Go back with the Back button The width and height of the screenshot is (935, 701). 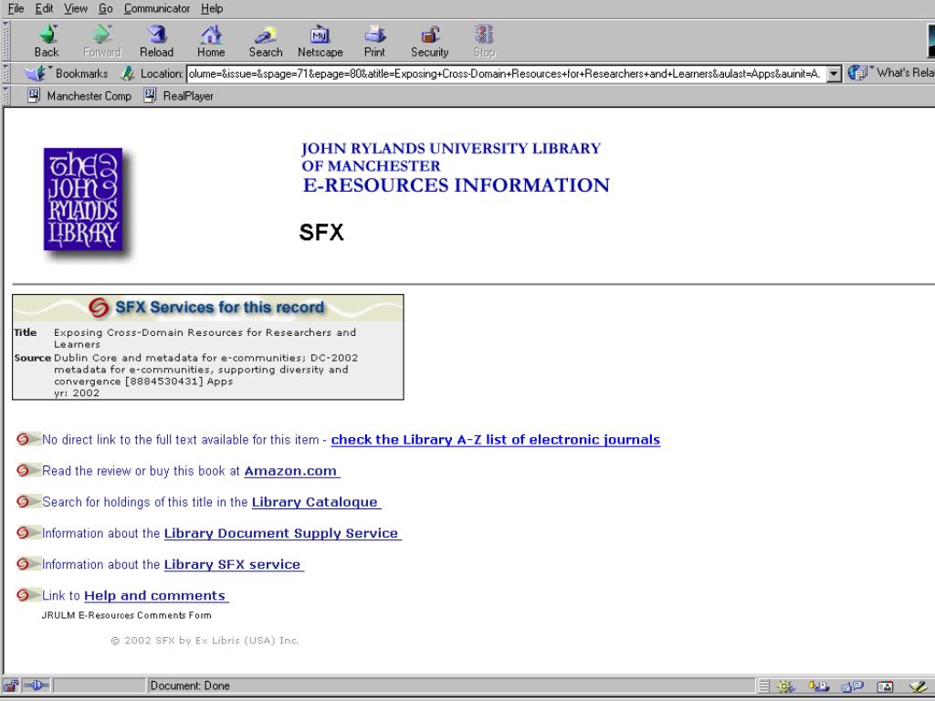coord(47,40)
